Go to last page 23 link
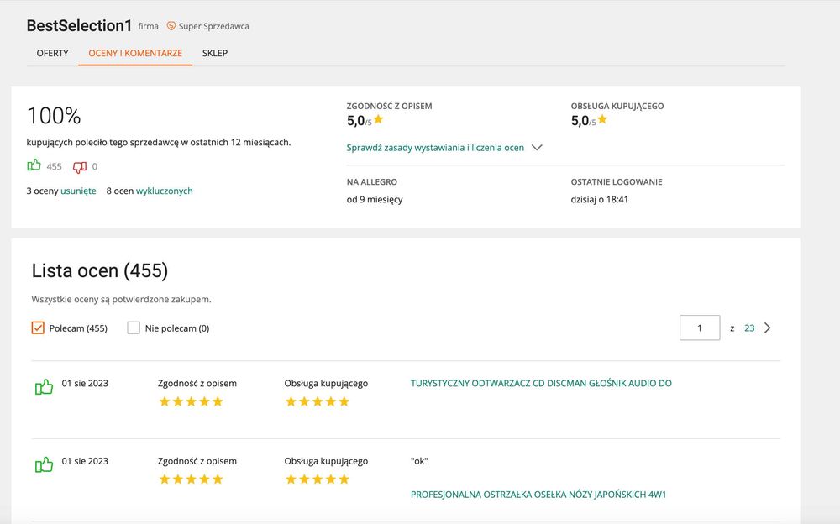Viewport: 840px width, 524px height. click(749, 328)
